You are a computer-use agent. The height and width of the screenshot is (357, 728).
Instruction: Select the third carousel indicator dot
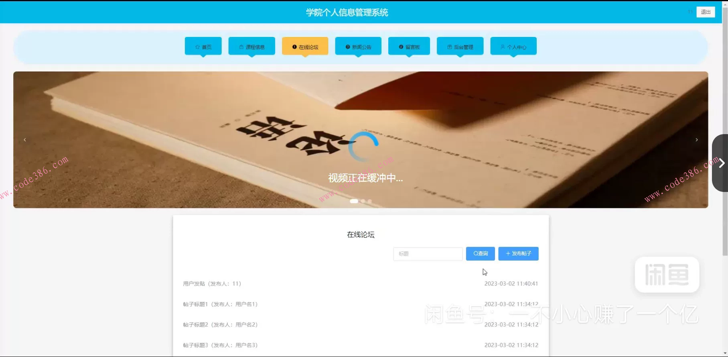pyautogui.click(x=370, y=201)
